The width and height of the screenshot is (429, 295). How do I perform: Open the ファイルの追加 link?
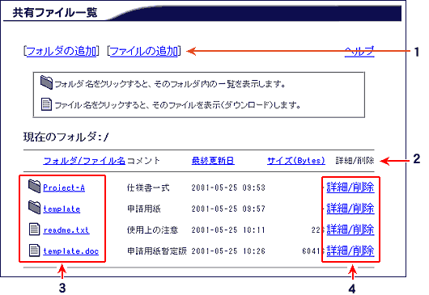click(x=144, y=51)
